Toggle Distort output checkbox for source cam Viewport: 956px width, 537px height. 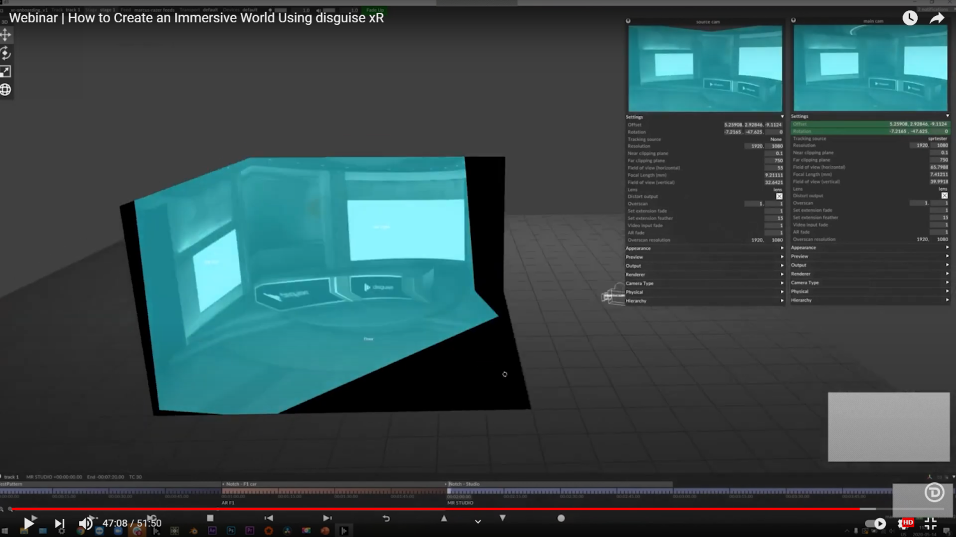(x=779, y=197)
